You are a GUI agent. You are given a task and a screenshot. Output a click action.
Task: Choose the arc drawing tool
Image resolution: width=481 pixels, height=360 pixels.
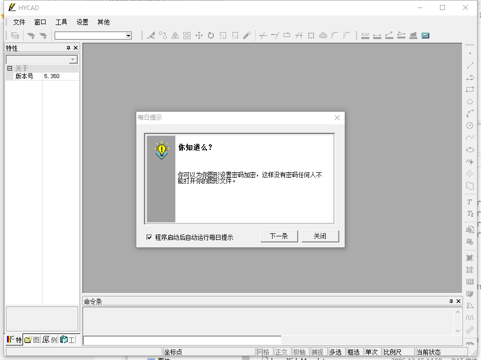pos(470,114)
